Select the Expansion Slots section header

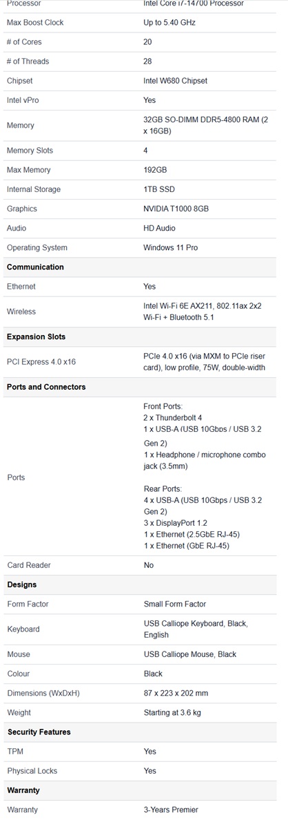coord(36,336)
